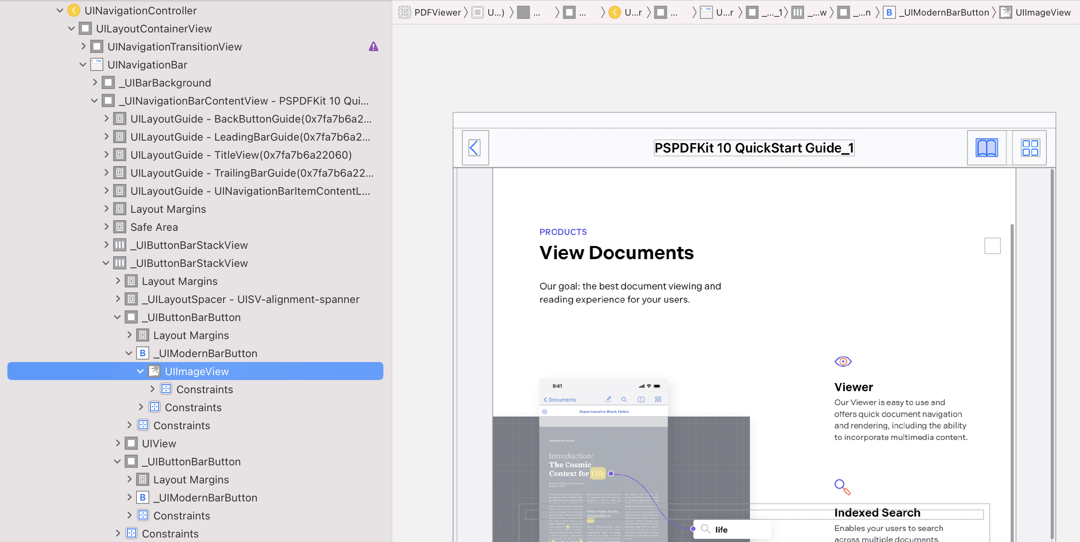Click the Title icon beside UINavigationBar in the tree
This screenshot has width=1080, height=542.
97,64
